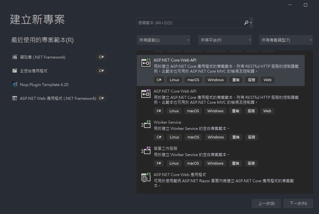This screenshot has width=319, height=214.
Task: Click the Windows tag under C# Web API
Action: (216, 80)
